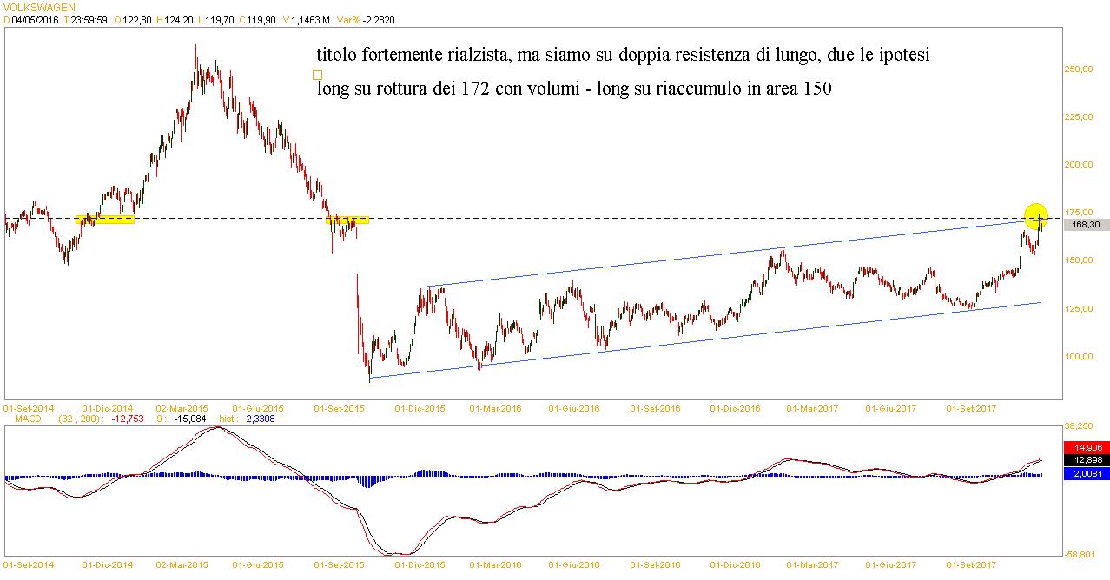This screenshot has height=580, width=1110.
Task: Click the current price tag 168,30
Action: coord(1086,225)
